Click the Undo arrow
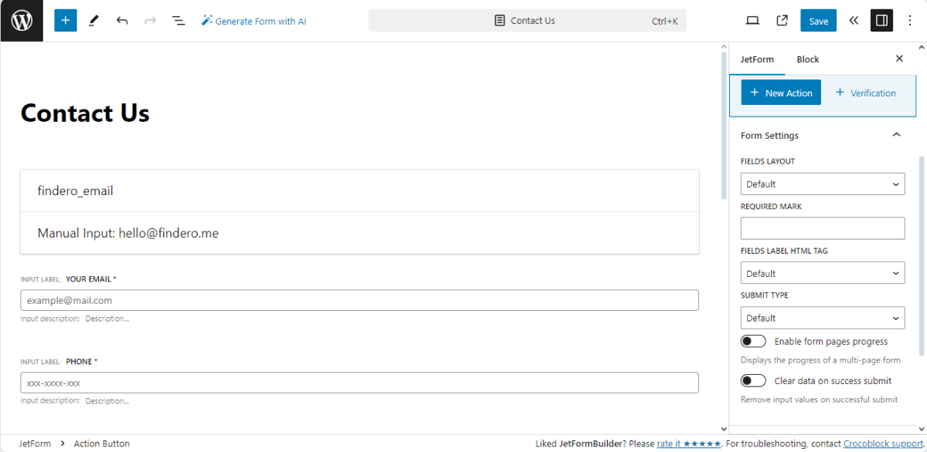 (122, 20)
